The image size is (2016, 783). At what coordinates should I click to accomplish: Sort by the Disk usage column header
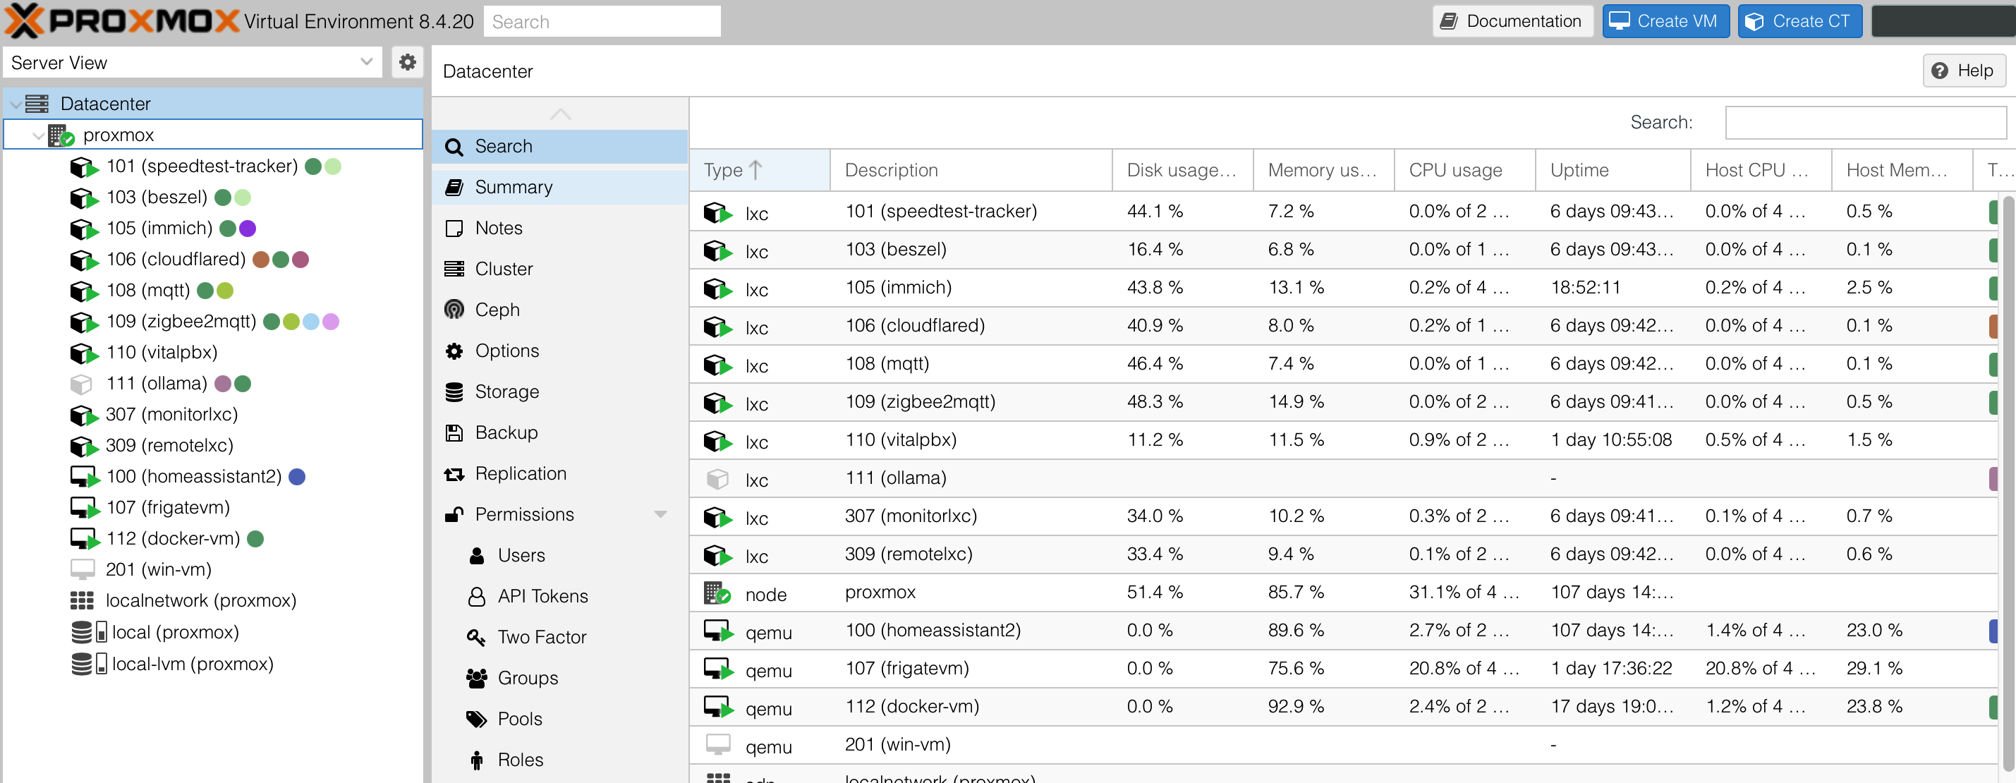1182,170
